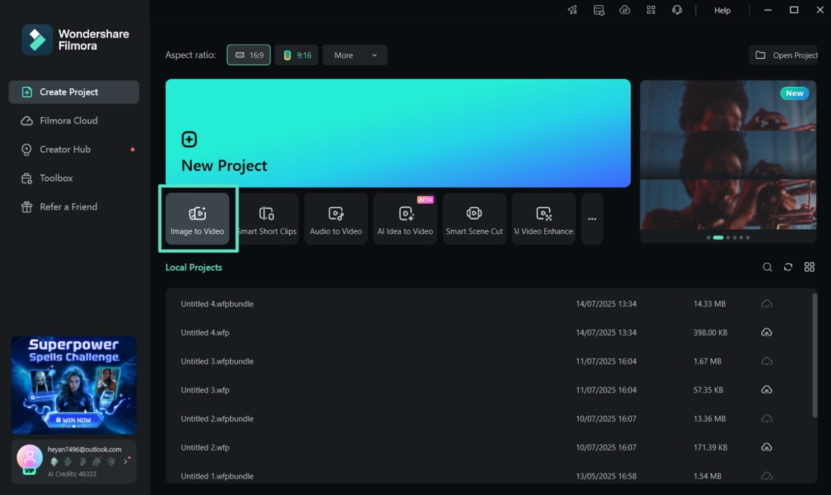Upload Untitled 2.wfp to cloud
831x495 pixels.
[766, 448]
